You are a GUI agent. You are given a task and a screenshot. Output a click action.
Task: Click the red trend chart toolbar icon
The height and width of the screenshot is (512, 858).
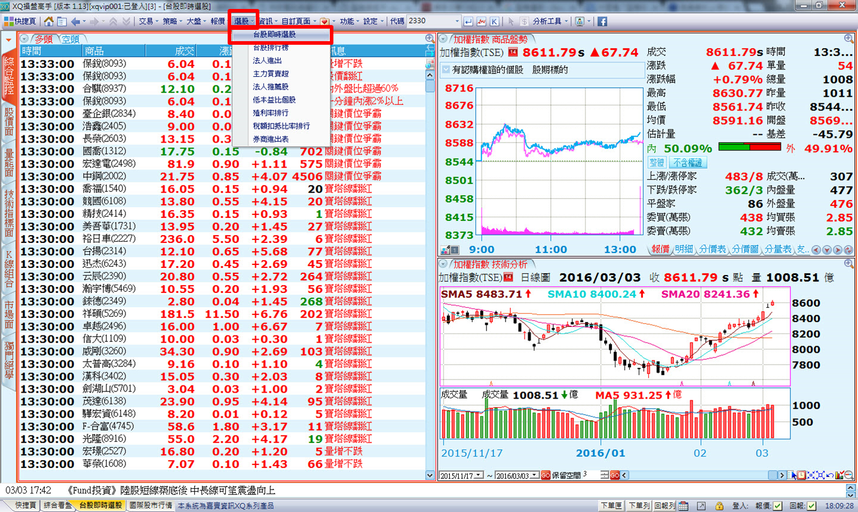pyautogui.click(x=482, y=21)
